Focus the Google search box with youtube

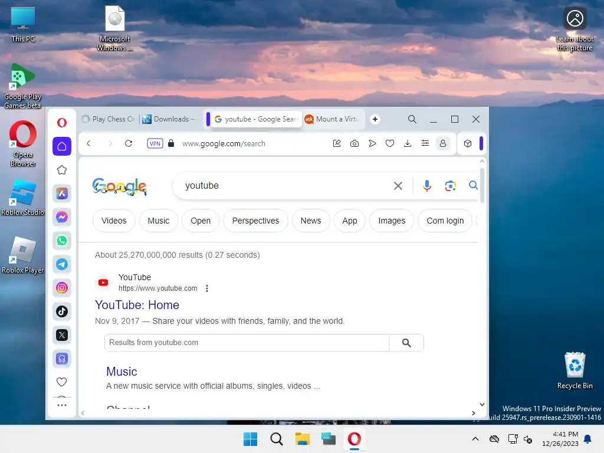click(x=285, y=186)
